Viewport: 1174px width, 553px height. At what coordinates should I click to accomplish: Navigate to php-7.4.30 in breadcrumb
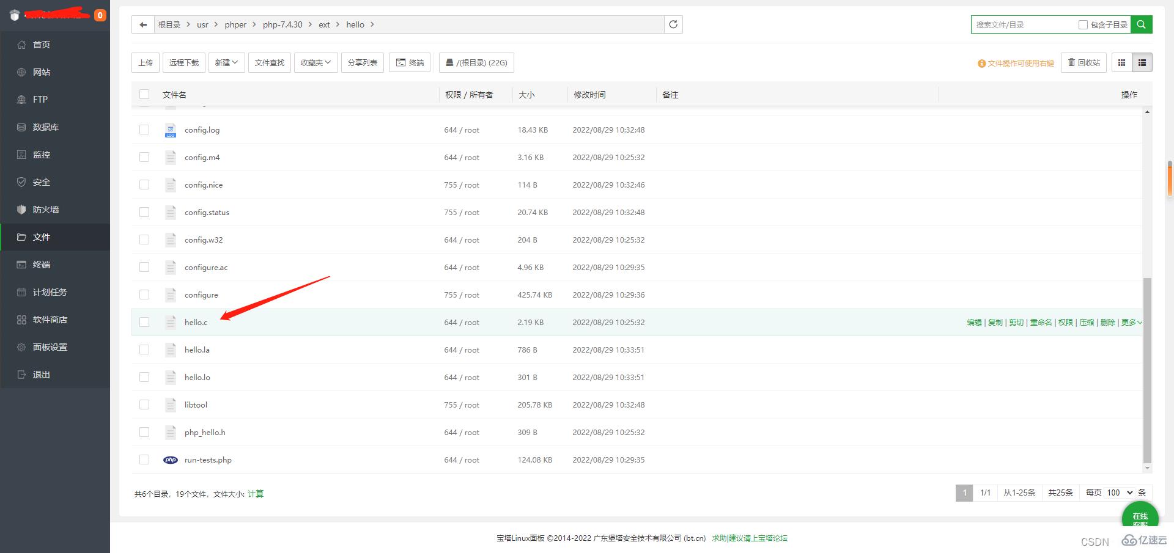pyautogui.click(x=282, y=24)
